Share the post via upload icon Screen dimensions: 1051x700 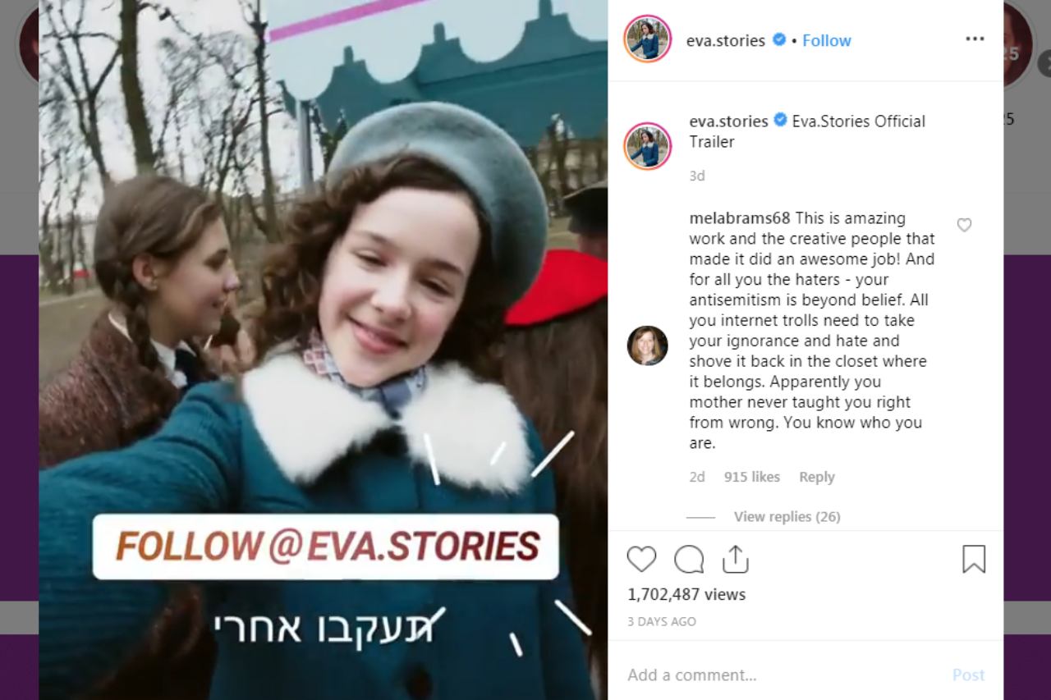(x=736, y=559)
